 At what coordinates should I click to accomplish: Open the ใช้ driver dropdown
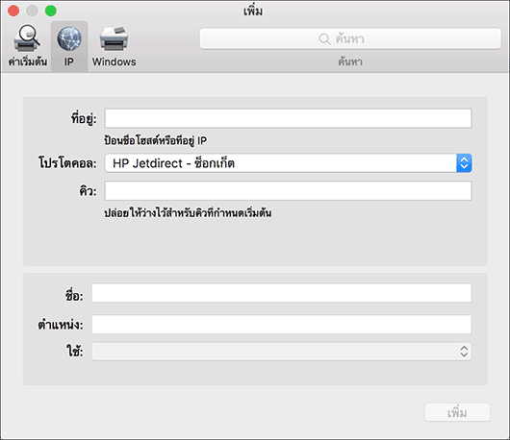(x=281, y=352)
